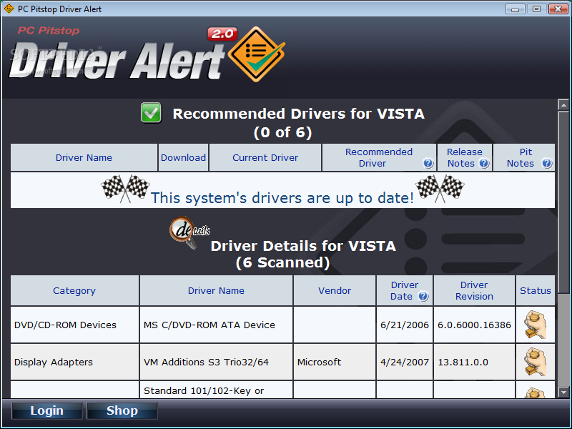Click the scrollbar down arrow

(x=563, y=392)
